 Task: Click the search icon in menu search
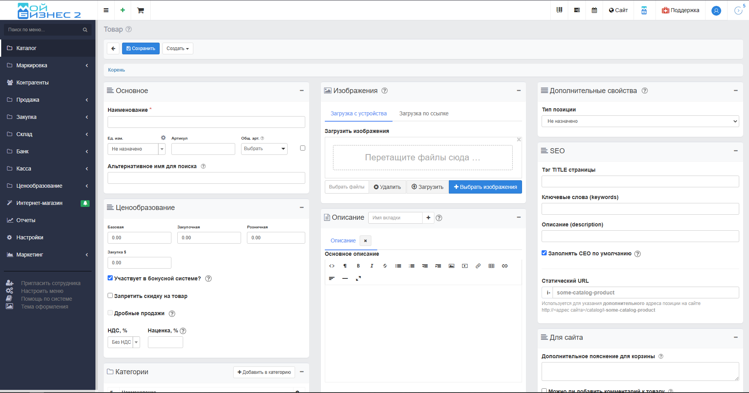[x=85, y=30]
